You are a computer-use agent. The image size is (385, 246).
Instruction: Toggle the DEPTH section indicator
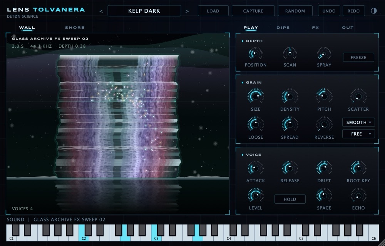click(x=243, y=41)
